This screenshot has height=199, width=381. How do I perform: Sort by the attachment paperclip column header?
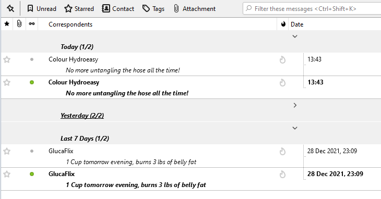point(19,24)
